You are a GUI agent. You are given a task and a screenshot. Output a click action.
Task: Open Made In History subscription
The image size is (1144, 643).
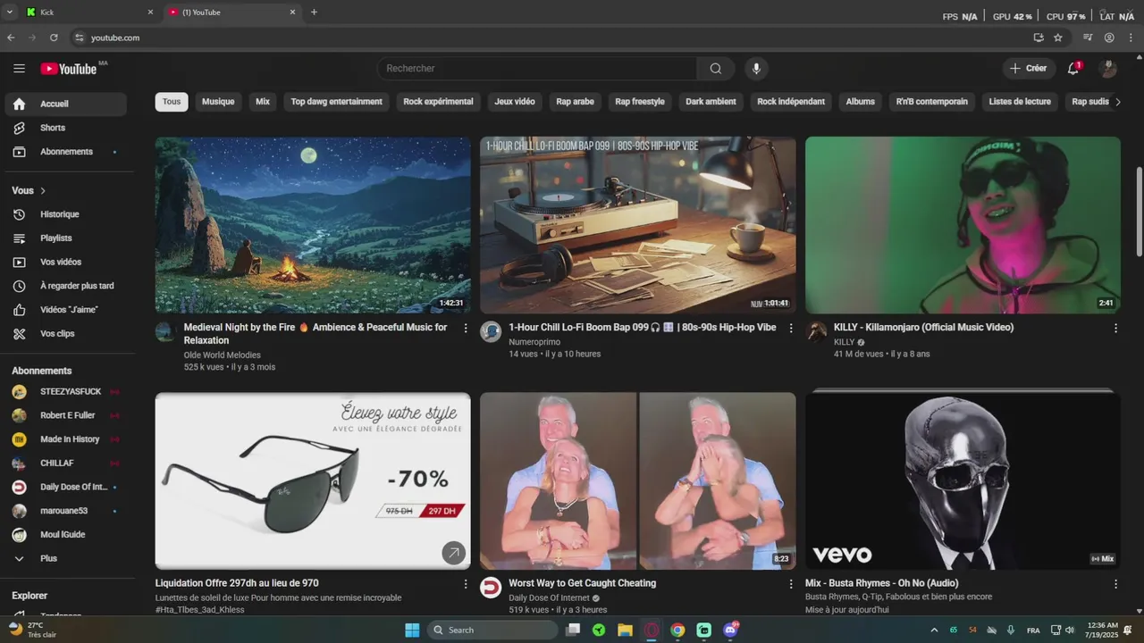pyautogui.click(x=64, y=439)
